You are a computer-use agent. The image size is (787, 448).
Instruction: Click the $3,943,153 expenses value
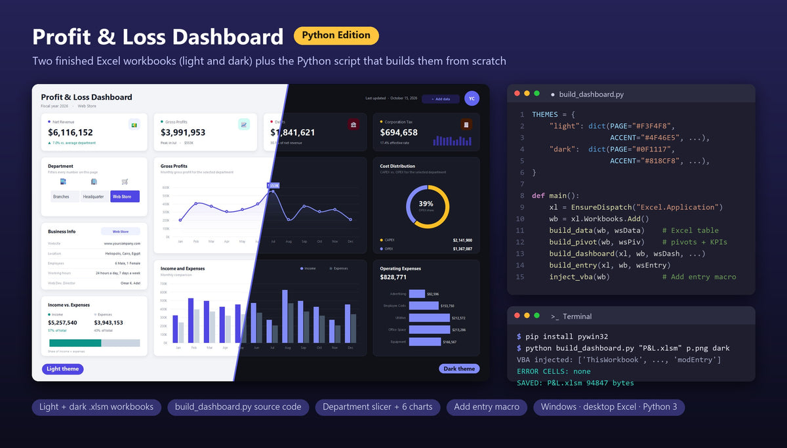pos(108,323)
